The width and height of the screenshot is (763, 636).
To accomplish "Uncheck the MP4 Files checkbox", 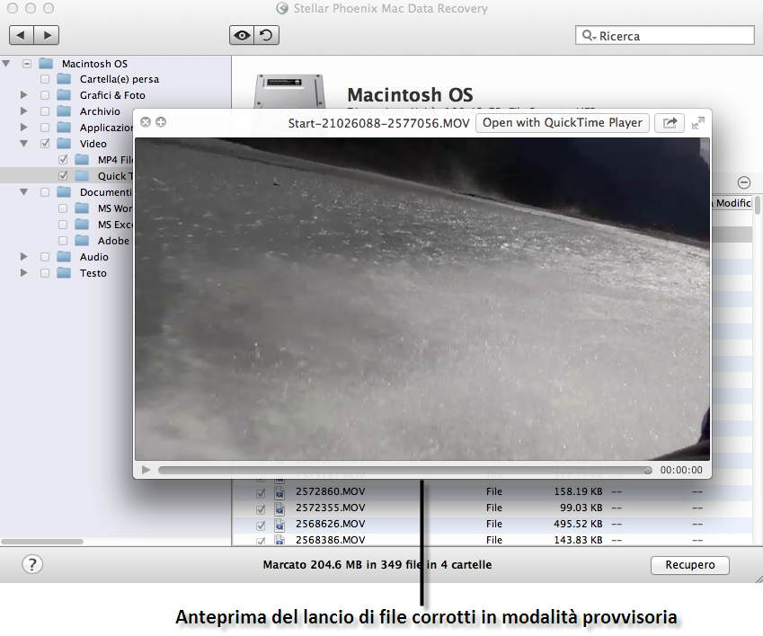I will tap(63, 160).
